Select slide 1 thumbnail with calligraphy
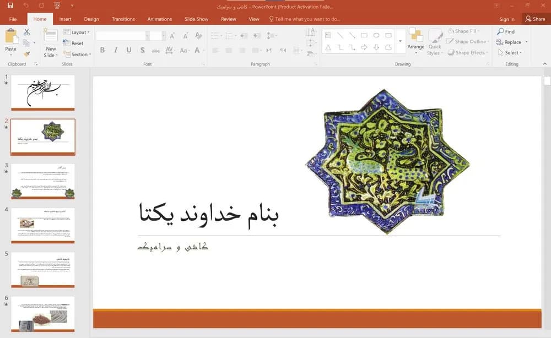Screen dimensions: 551x338 click(x=43, y=92)
